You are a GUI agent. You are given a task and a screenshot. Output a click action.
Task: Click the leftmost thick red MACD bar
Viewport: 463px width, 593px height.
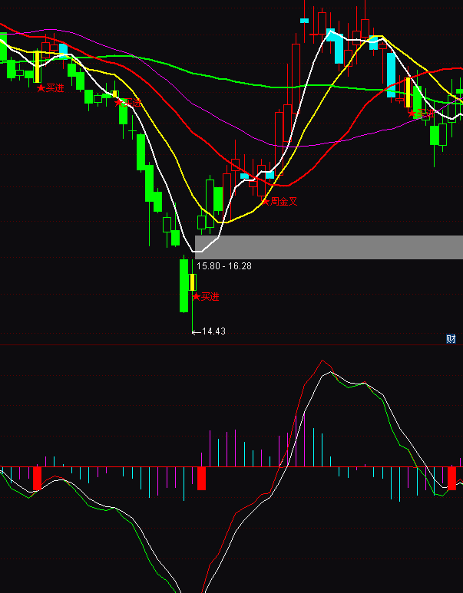tap(36, 478)
